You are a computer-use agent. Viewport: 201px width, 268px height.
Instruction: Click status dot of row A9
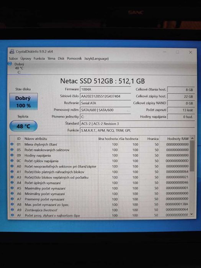point(12,209)
